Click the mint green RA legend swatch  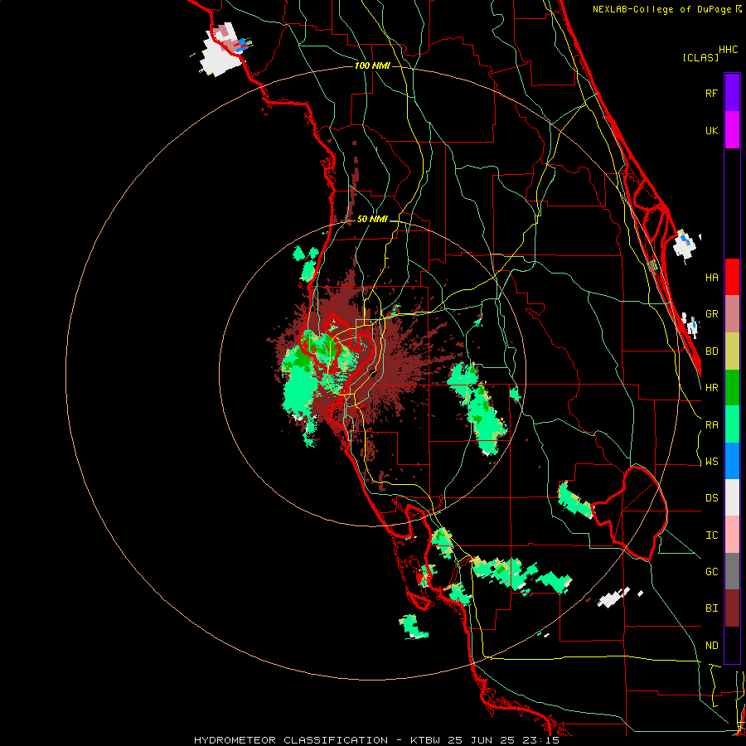(732, 424)
